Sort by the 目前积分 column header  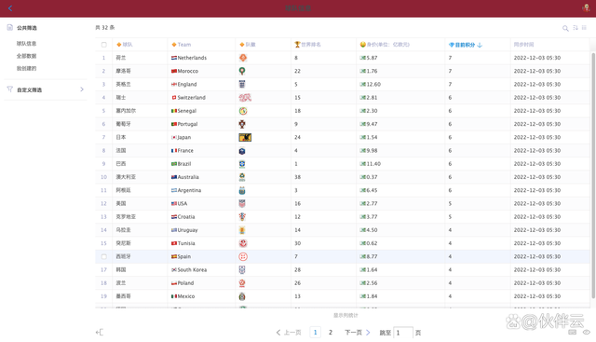pyautogui.click(x=466, y=45)
